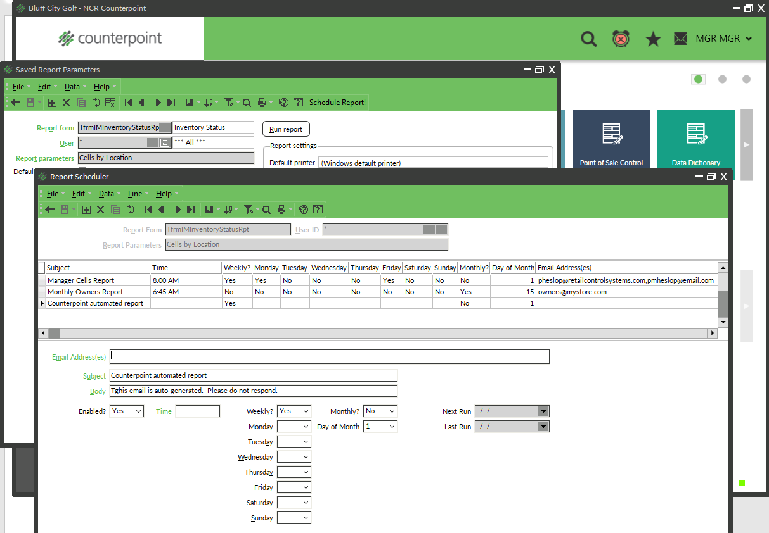
Task: Click the Run report button
Action: [x=286, y=129]
